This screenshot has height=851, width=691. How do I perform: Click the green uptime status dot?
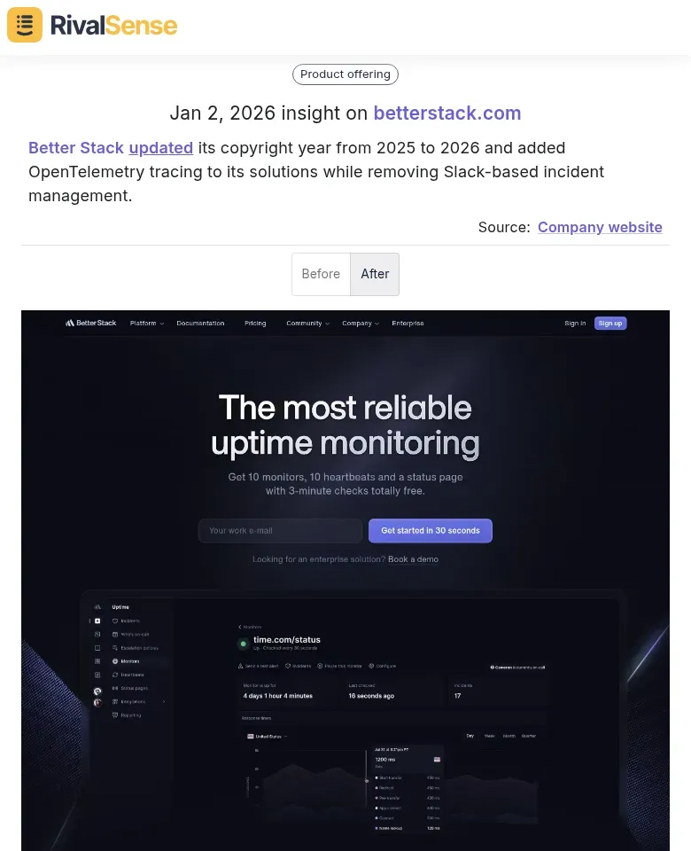tap(244, 644)
